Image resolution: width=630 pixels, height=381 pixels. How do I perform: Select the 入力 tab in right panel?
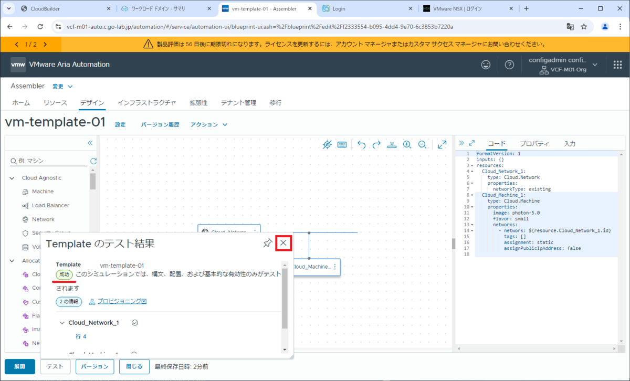click(x=570, y=144)
